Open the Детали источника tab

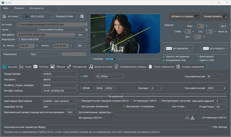101,67
